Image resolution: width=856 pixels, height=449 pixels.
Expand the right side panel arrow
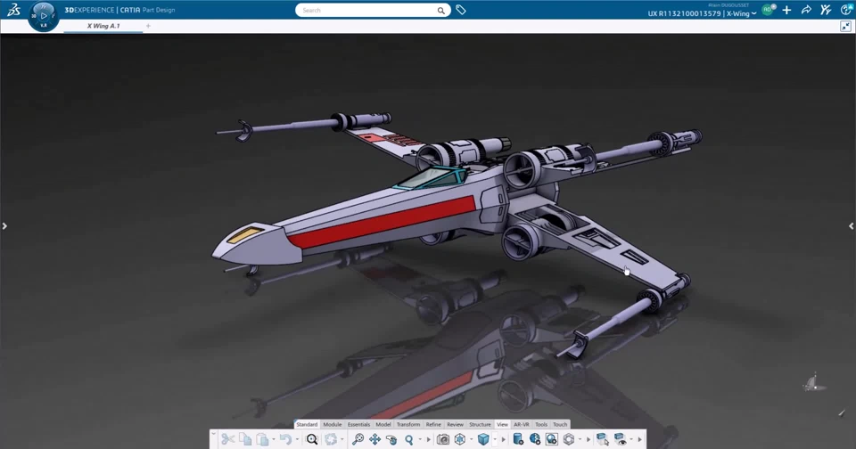coord(851,226)
